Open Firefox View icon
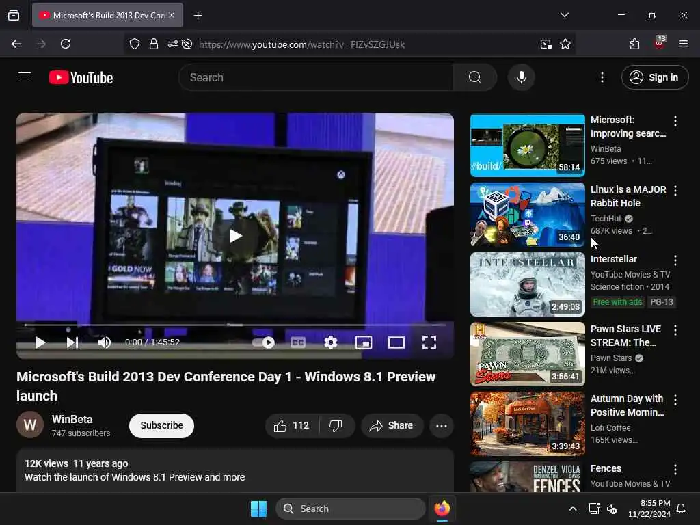This screenshot has width=700, height=525. tap(14, 15)
